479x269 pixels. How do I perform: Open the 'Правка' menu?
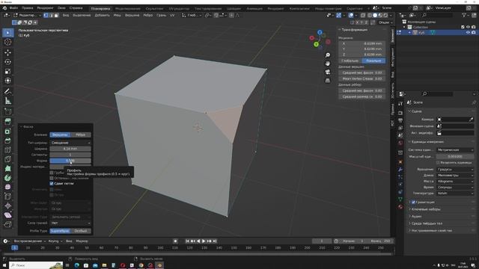coord(27,8)
